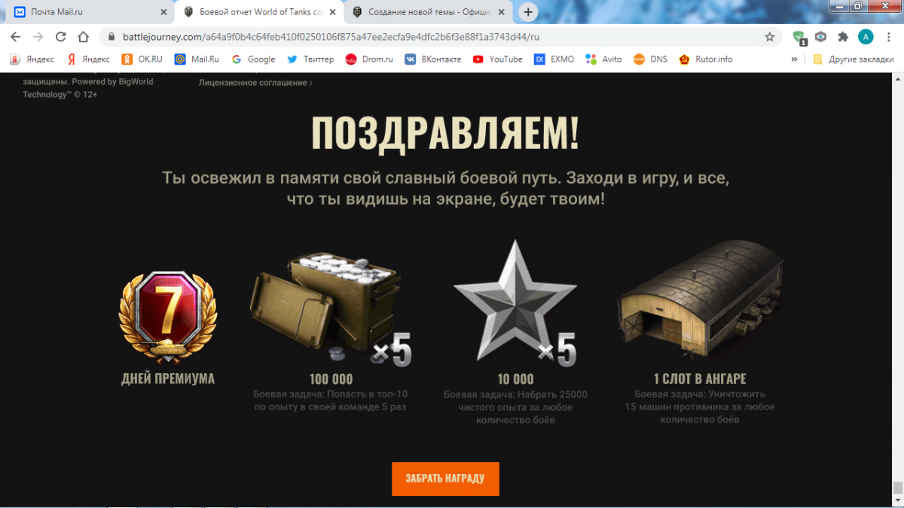The image size is (904, 508).
Task: Bookmark this page with the star icon
Action: (769, 36)
